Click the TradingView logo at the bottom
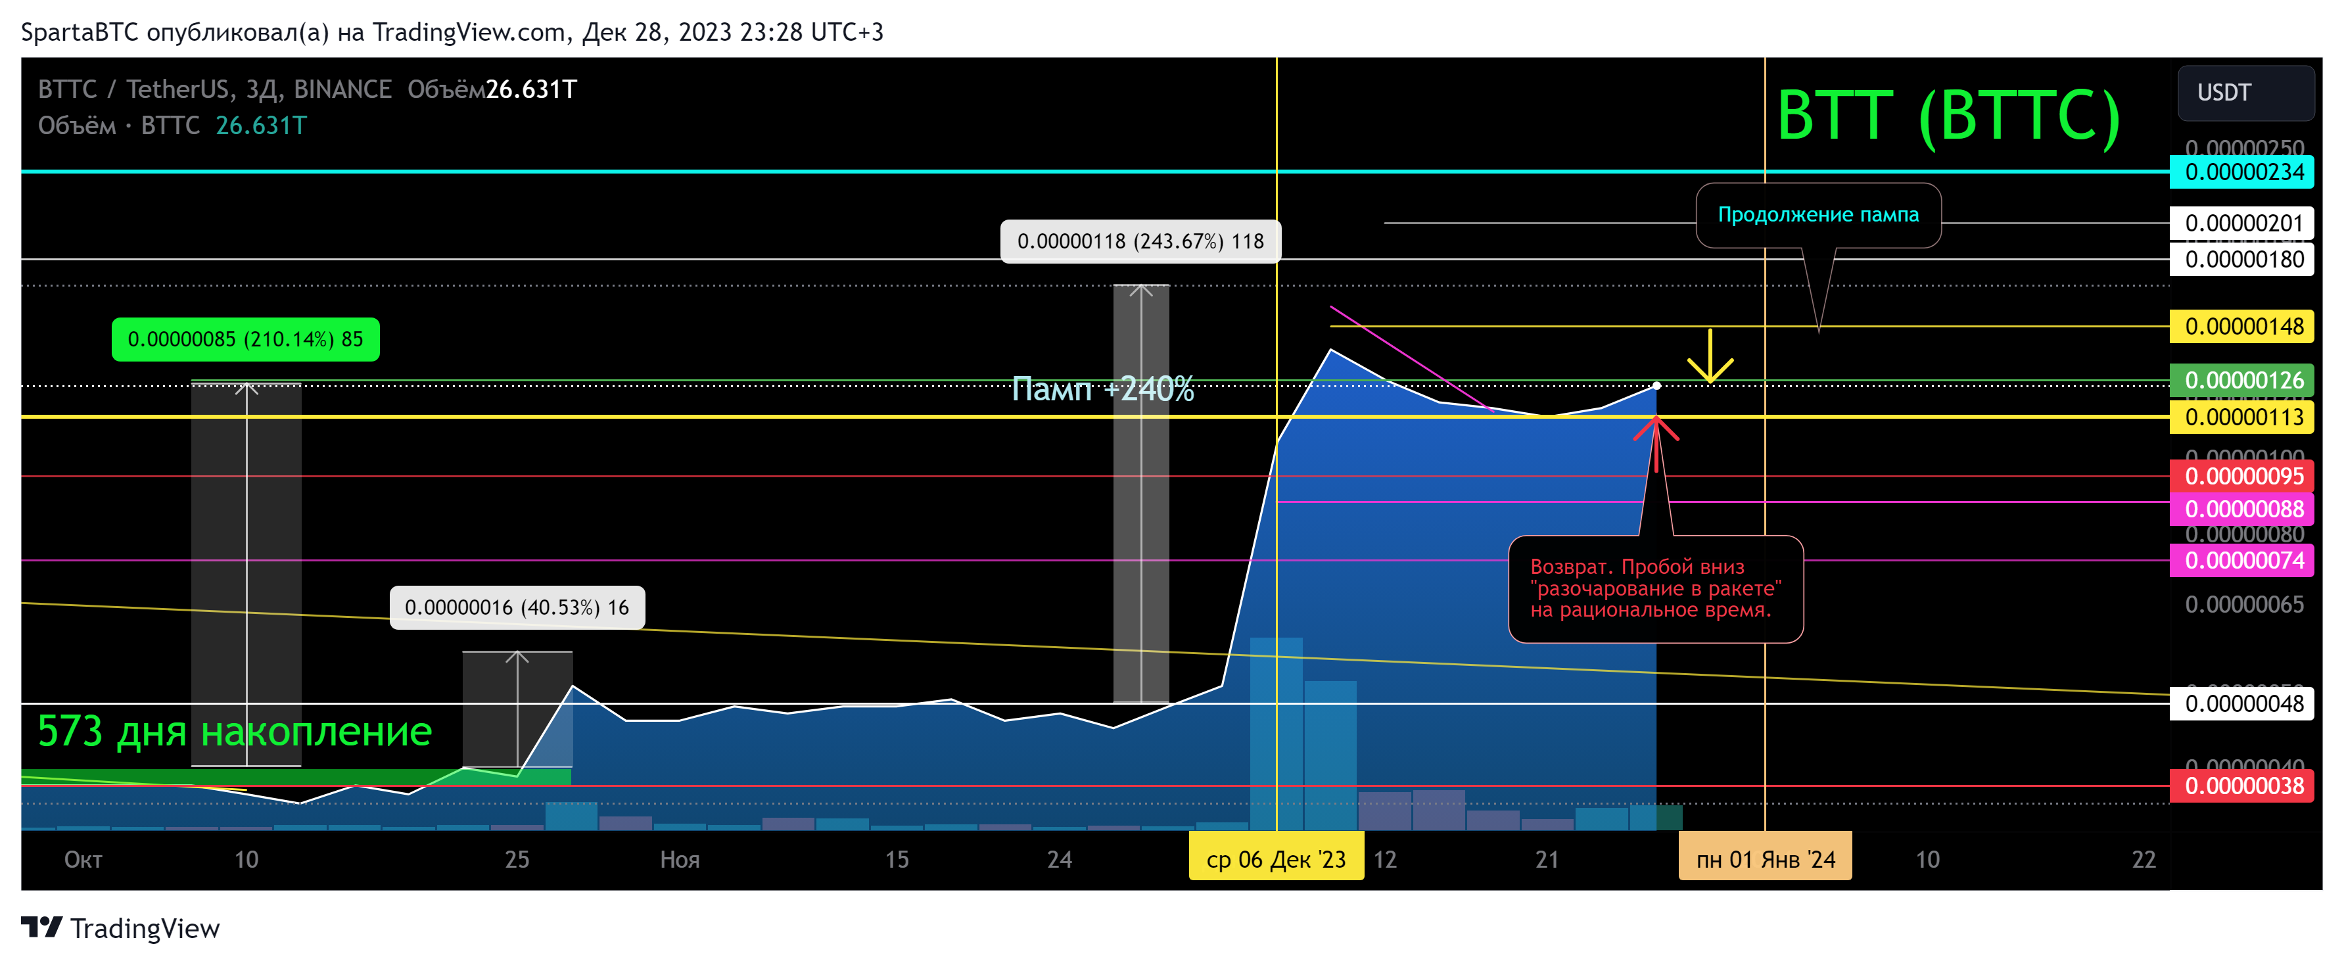The image size is (2344, 965). point(120,928)
